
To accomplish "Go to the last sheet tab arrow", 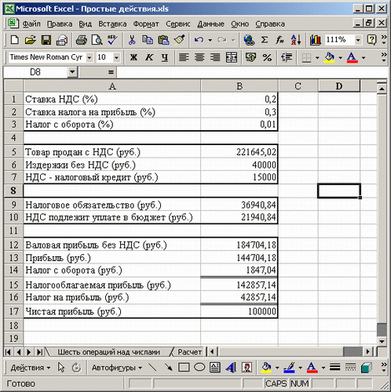I will point(40,352).
